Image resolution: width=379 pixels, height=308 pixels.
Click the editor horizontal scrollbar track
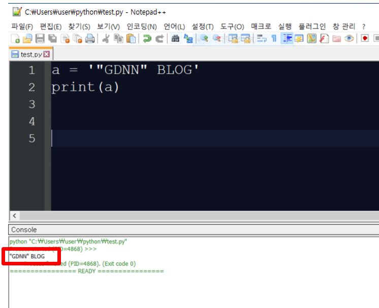199,216
